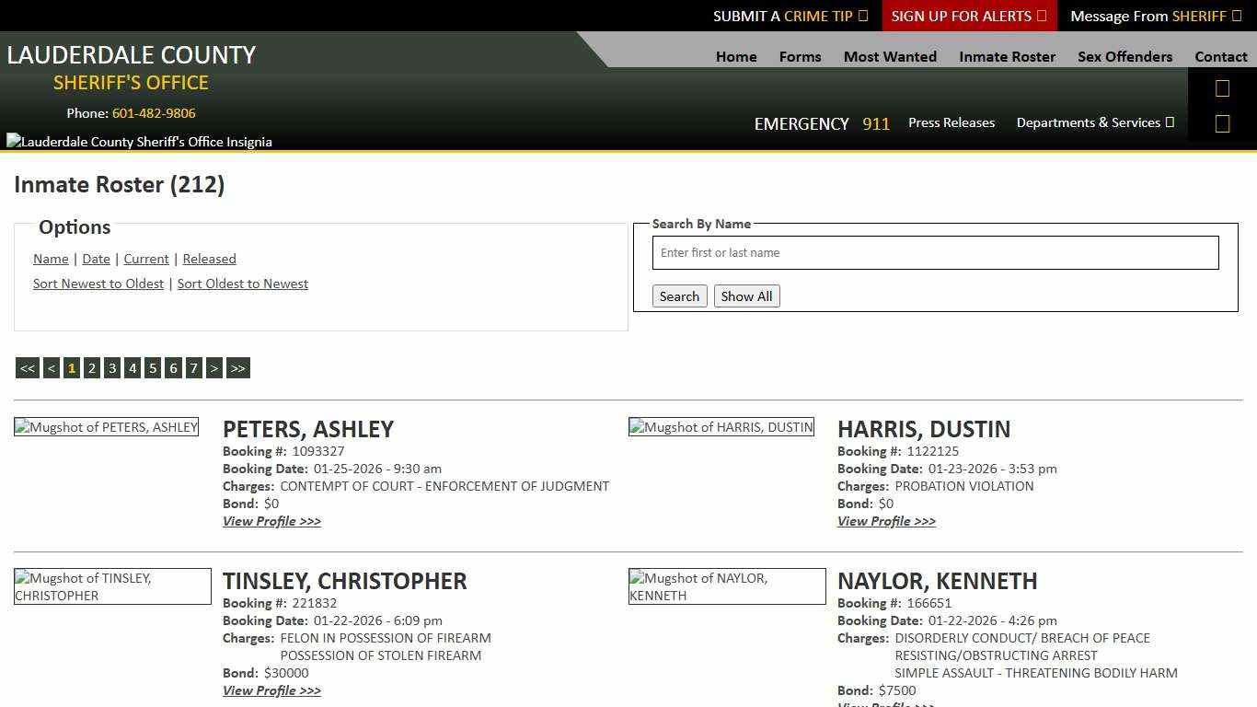Click inside the name search field
This screenshot has height=707, width=1257.
point(935,252)
